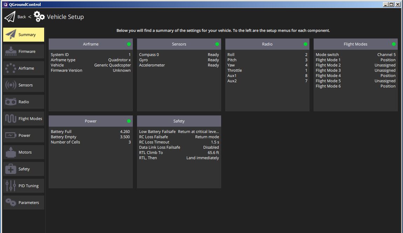
Task: Open the Airframe summary card header
Action: point(91,44)
